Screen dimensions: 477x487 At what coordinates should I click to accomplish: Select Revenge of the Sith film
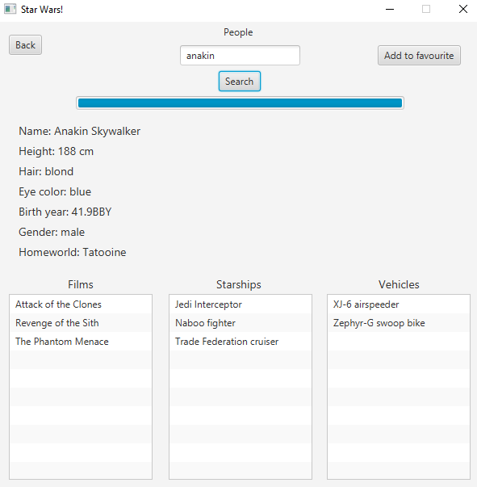coord(81,323)
